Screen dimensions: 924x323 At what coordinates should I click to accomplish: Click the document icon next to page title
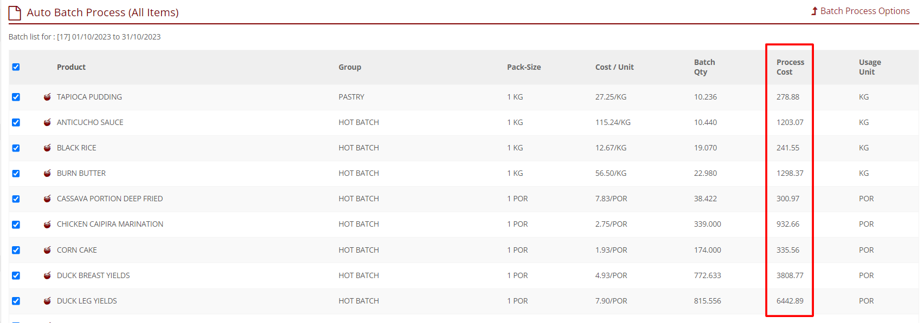pyautogui.click(x=15, y=12)
